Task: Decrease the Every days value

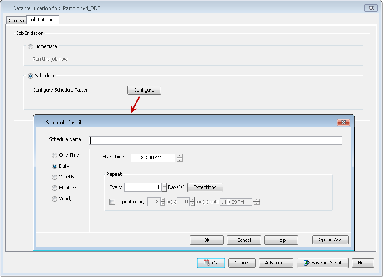Action: 164,189
